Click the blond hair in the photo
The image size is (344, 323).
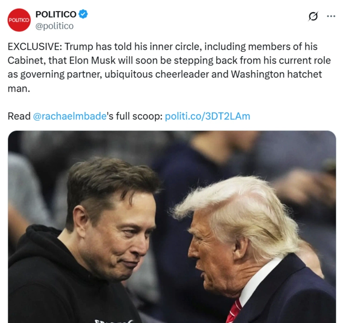point(239,209)
